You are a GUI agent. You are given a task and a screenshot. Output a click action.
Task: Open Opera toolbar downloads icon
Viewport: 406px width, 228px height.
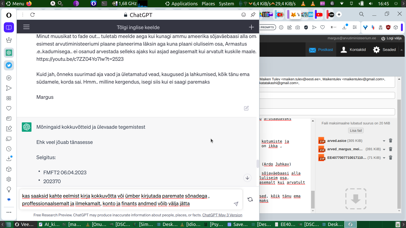coord(345,27)
